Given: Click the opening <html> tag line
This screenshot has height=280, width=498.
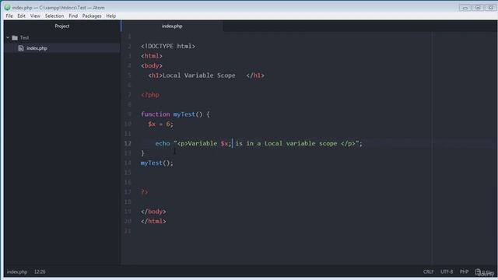Looking at the screenshot, I should (x=152, y=56).
